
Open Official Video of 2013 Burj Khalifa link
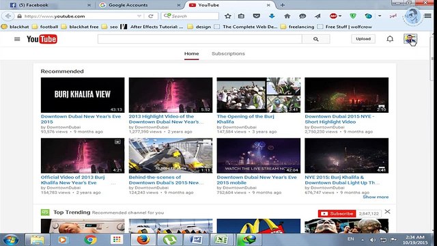pos(73,180)
